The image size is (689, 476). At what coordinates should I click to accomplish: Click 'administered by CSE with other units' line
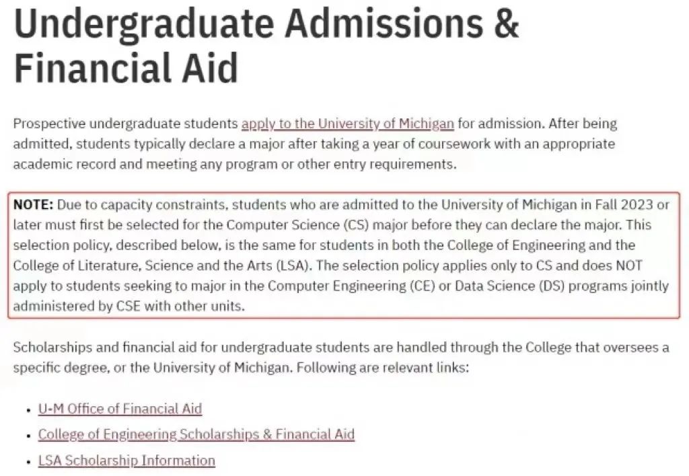129,306
